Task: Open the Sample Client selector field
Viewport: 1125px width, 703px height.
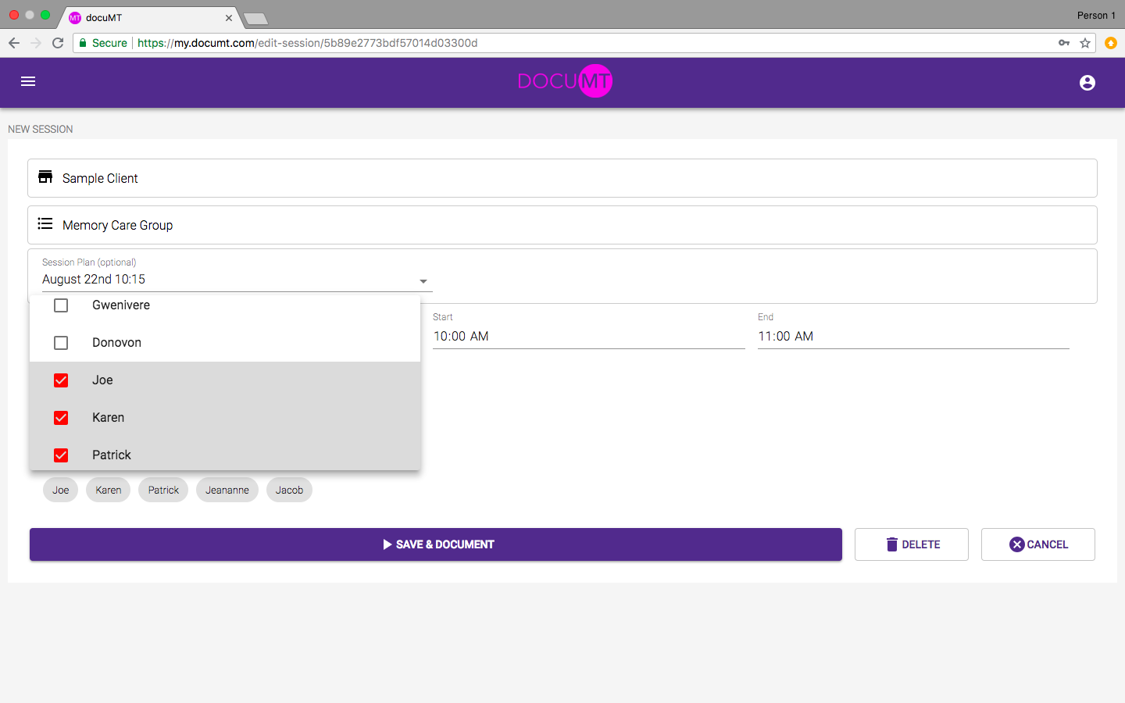Action: (562, 178)
